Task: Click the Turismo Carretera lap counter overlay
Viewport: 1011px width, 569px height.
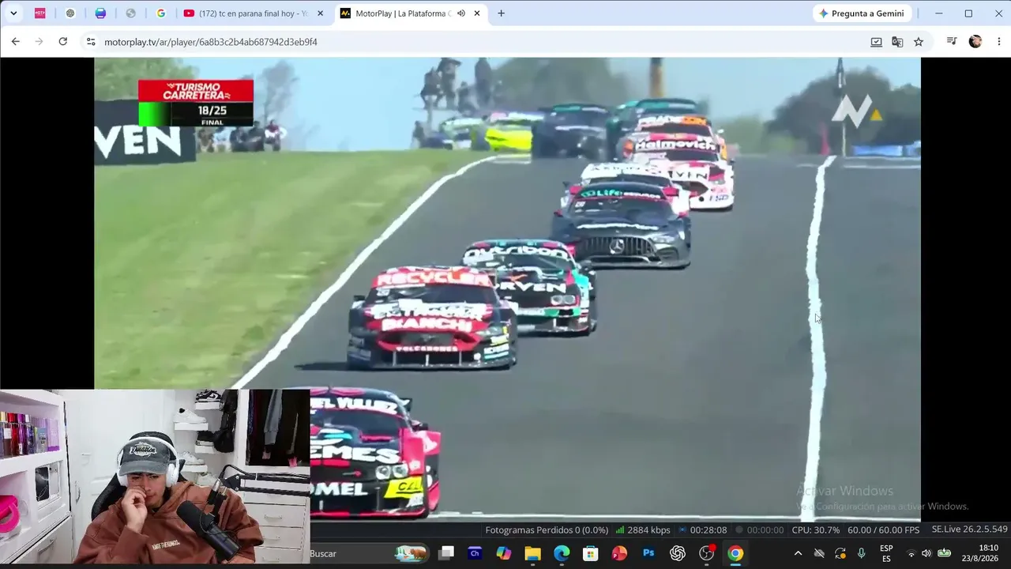Action: (196, 103)
